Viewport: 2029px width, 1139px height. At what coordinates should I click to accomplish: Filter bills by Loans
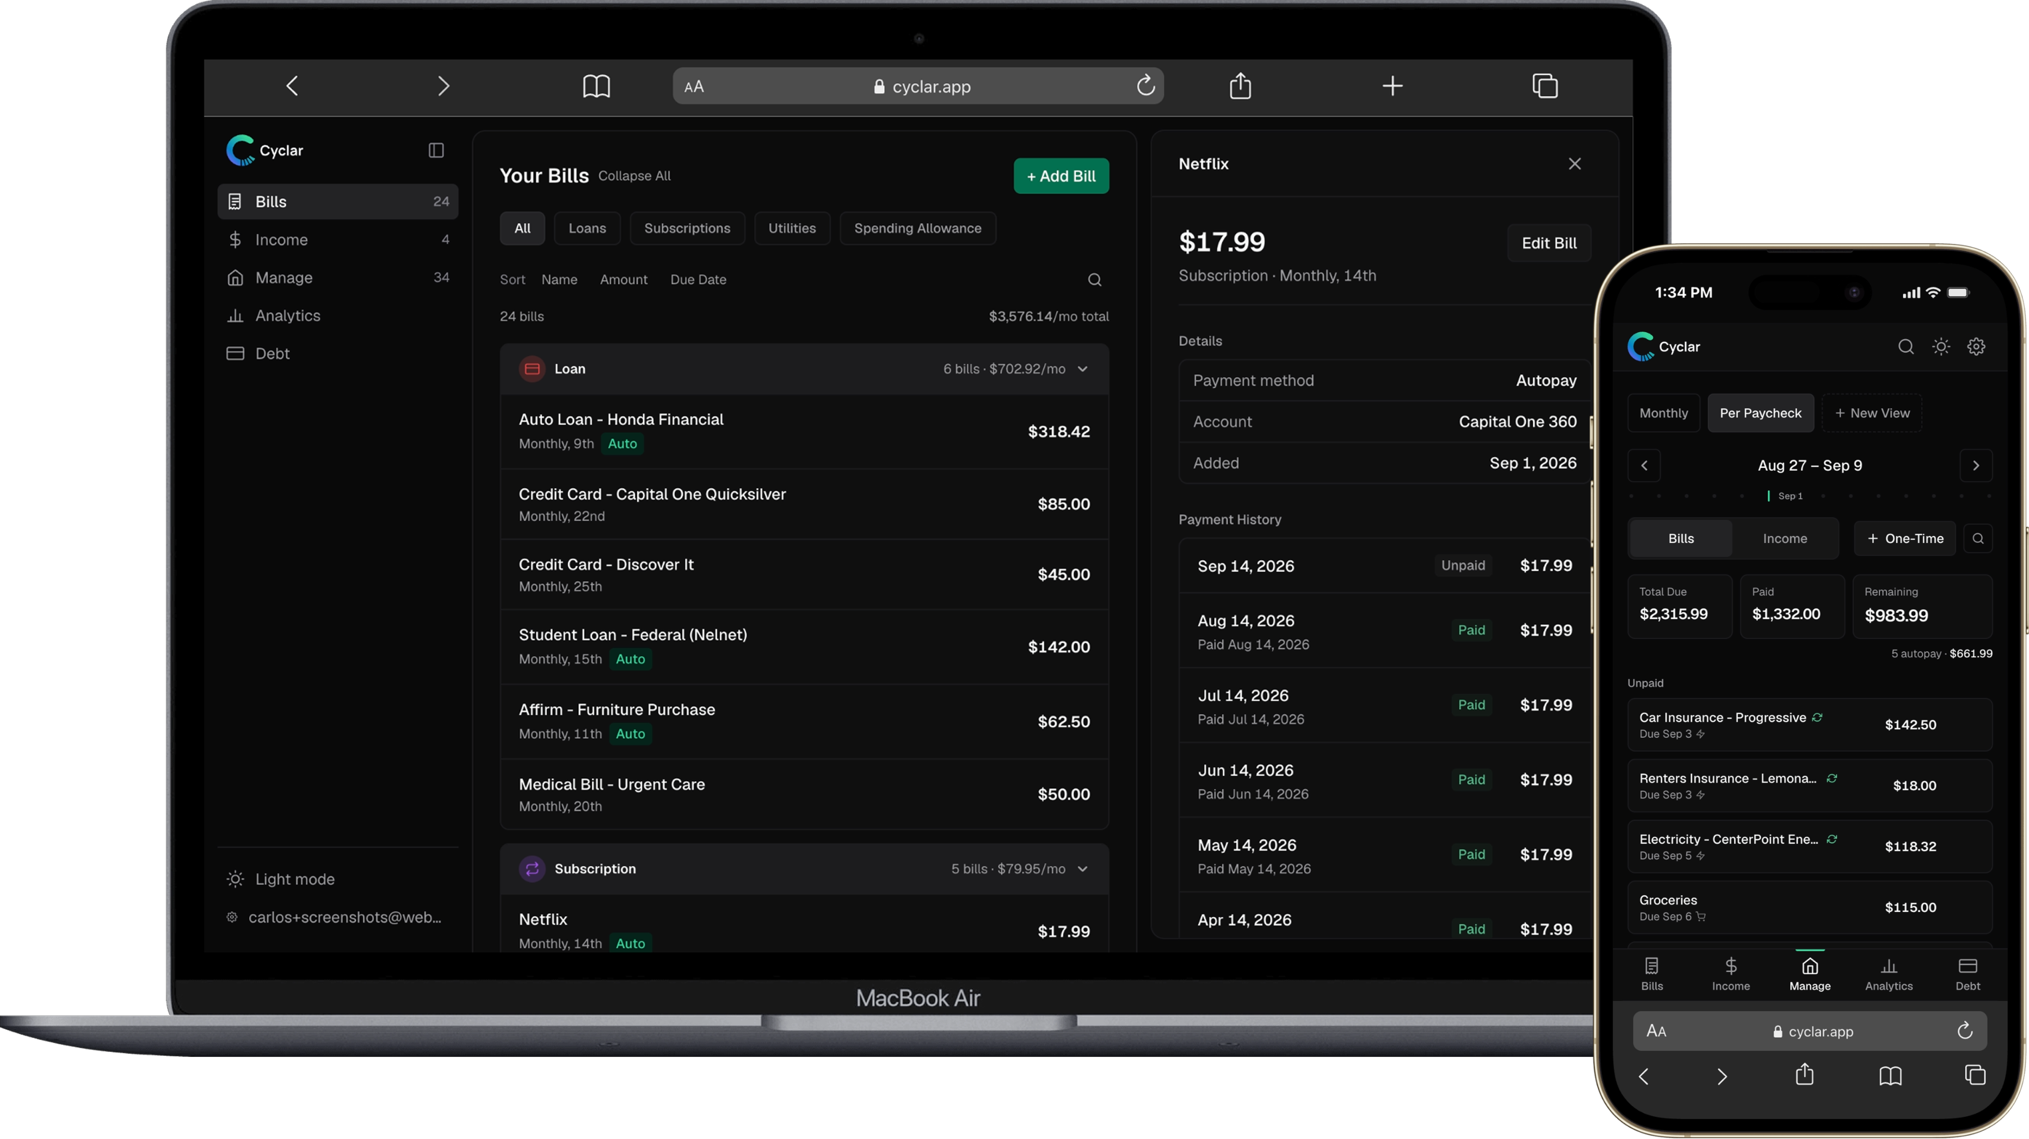587,228
